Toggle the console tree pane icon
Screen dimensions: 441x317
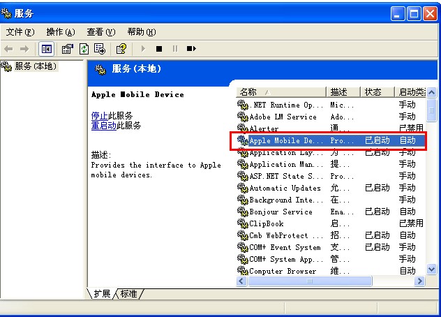(47, 50)
